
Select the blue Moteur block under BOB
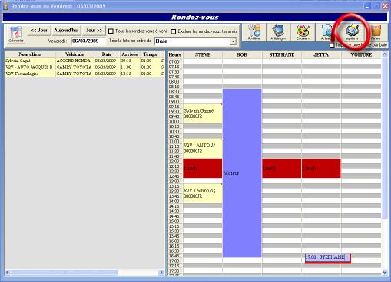pos(242,173)
